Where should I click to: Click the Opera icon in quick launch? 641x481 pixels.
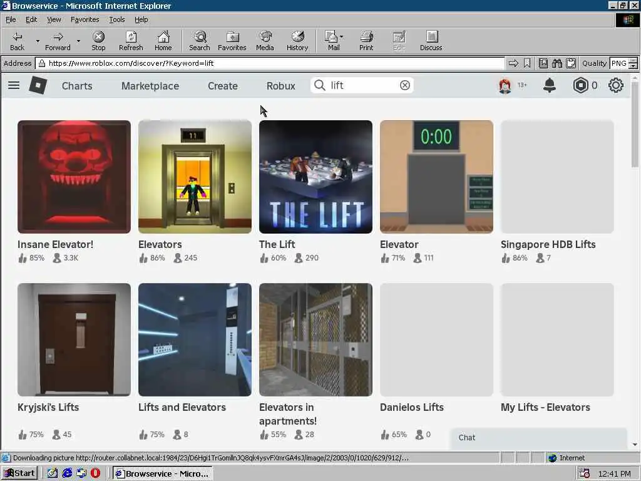point(95,473)
